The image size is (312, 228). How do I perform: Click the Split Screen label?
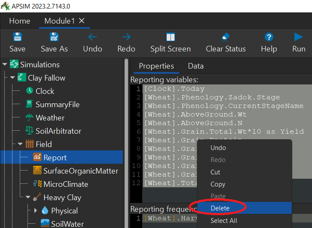pyautogui.click(x=171, y=49)
